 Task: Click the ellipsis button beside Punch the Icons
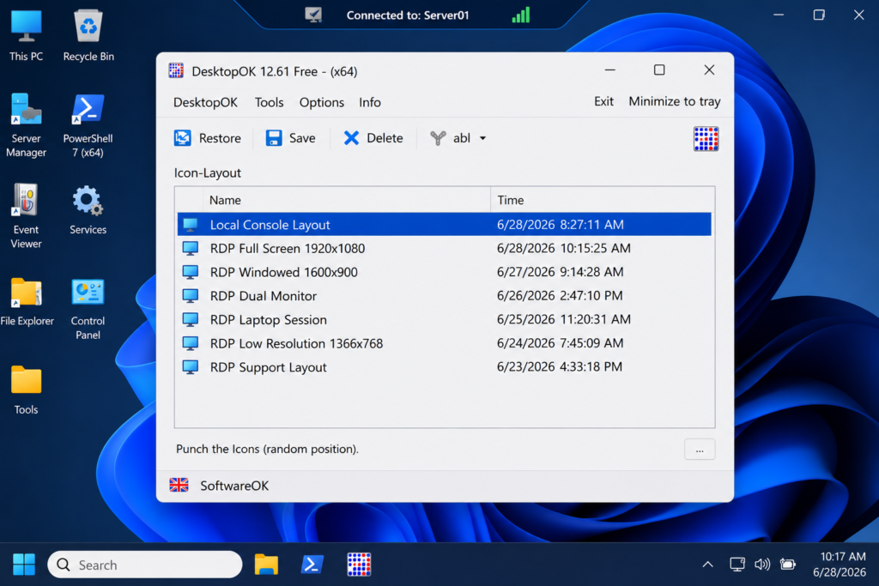point(699,450)
